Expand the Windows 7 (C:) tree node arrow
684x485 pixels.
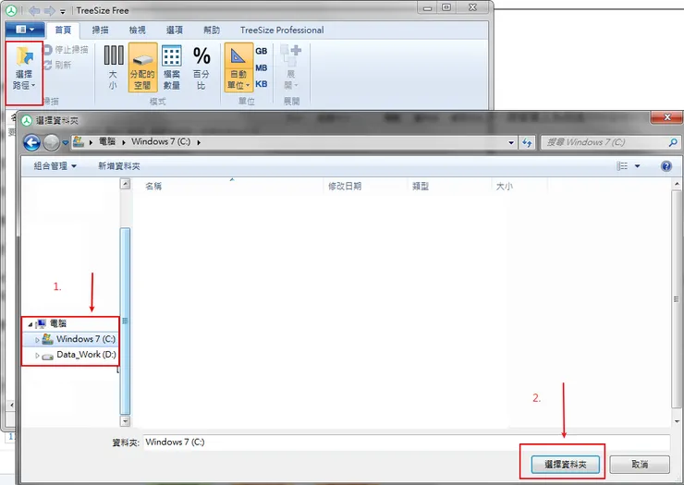(x=37, y=339)
